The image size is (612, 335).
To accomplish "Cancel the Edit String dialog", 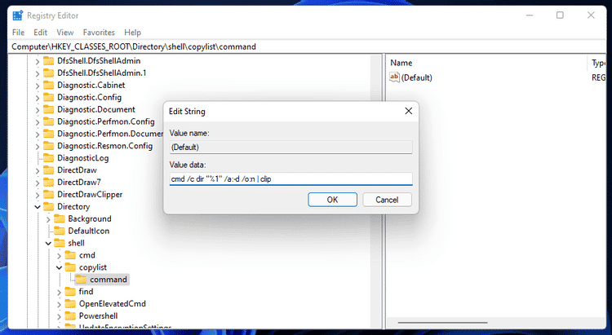I will (x=387, y=200).
